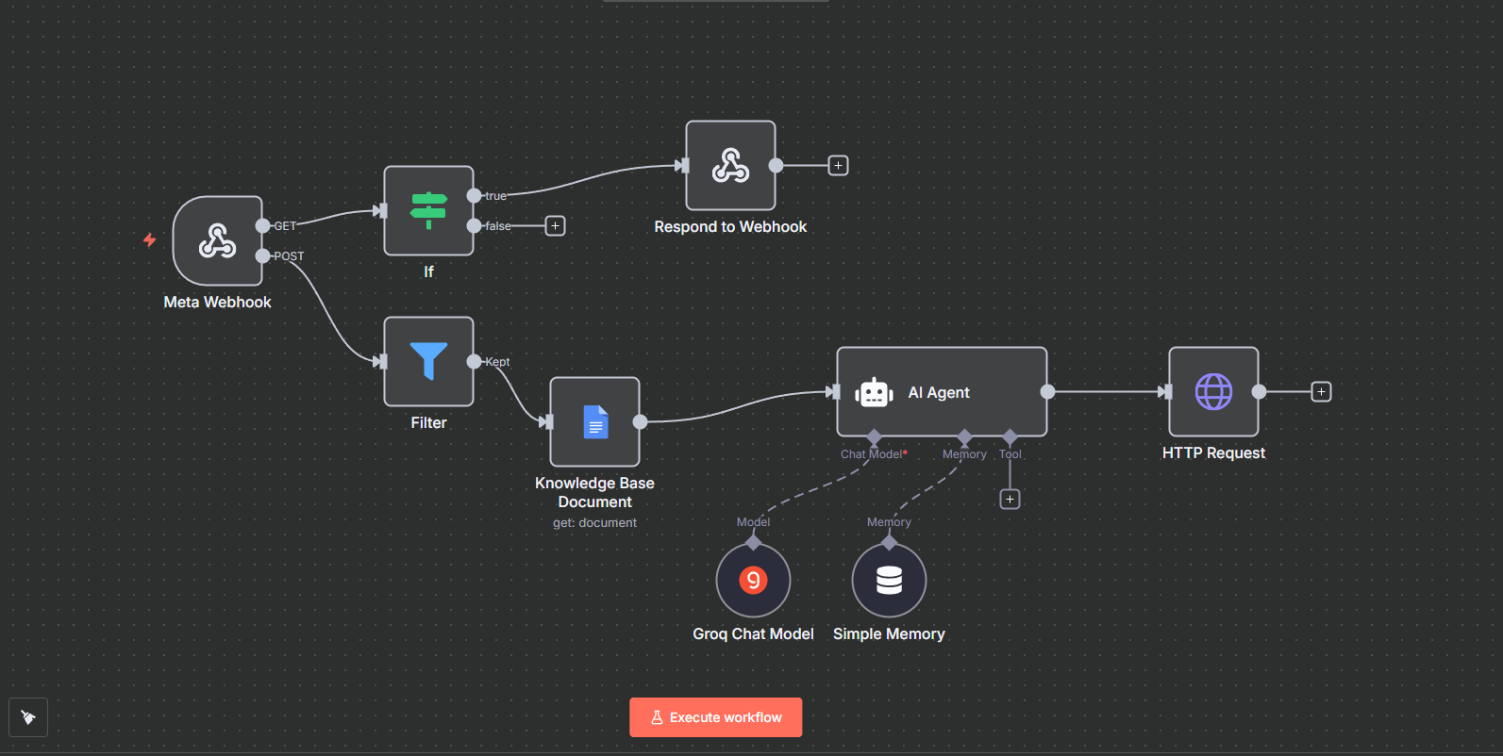The width and height of the screenshot is (1503, 756).
Task: Click the red lightning trigger icon
Action: [x=149, y=240]
